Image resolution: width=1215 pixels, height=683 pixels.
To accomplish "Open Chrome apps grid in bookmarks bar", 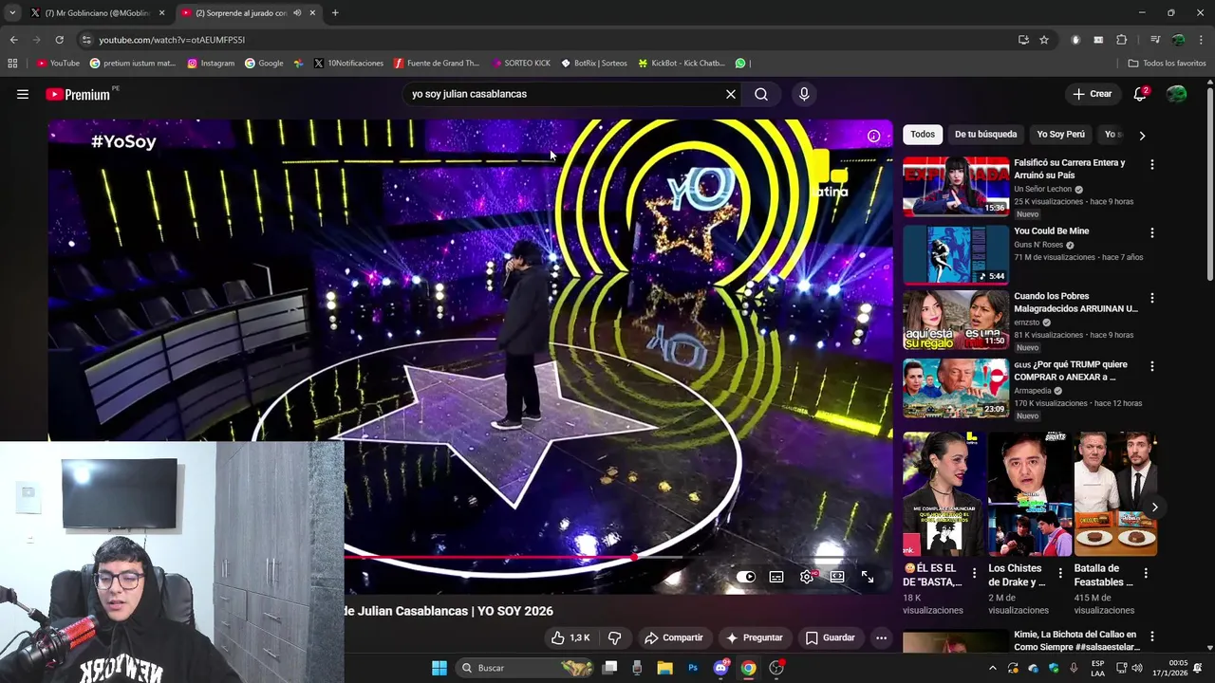I will tap(12, 64).
